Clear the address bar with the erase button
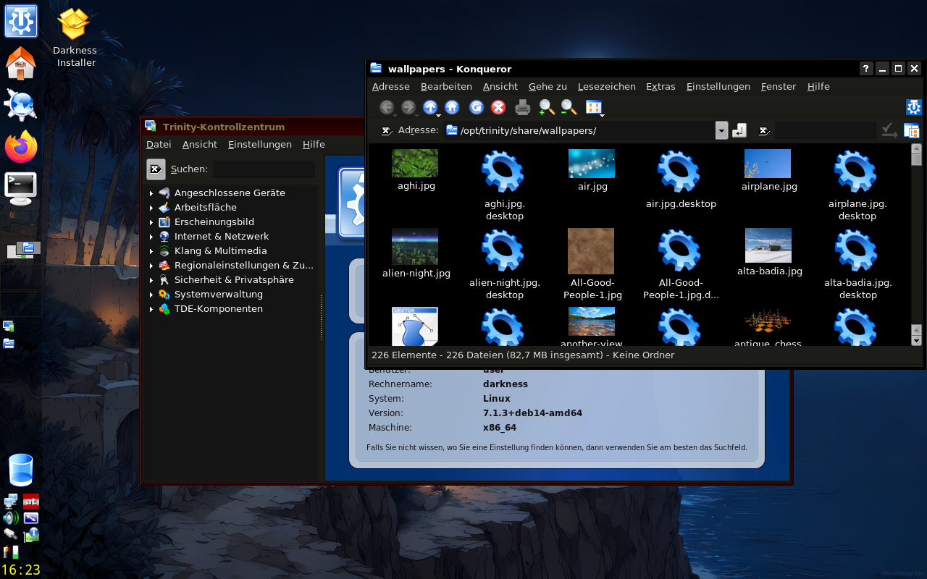This screenshot has width=927, height=579. tap(387, 131)
